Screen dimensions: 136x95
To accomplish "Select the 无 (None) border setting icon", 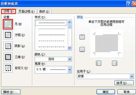I will (8, 24).
